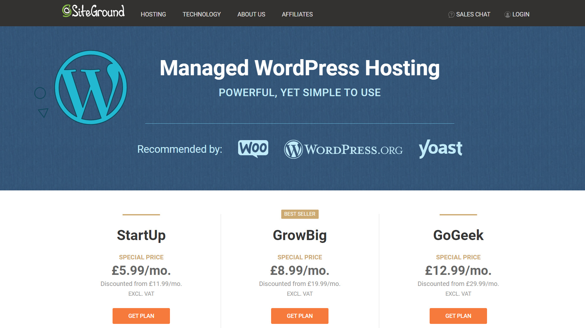Open the TECHNOLOGY menu
The width and height of the screenshot is (585, 328).
202,14
